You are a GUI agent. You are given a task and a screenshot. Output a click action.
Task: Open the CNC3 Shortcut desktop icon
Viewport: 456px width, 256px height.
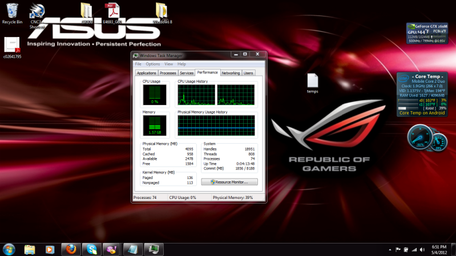coord(37,16)
